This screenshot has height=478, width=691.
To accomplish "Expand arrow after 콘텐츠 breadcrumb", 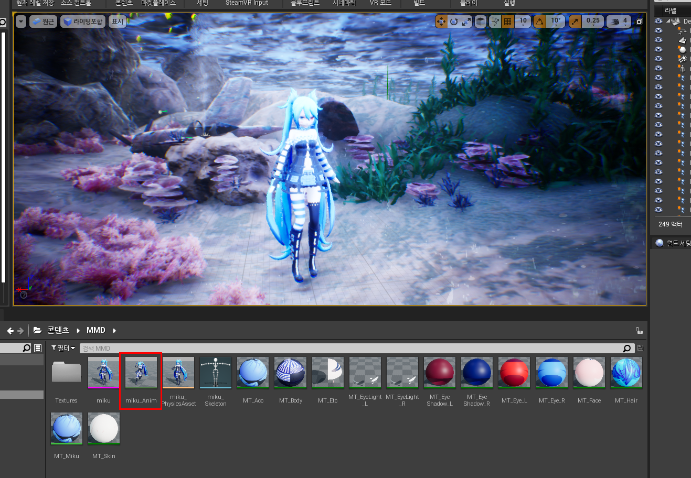I will 78,331.
